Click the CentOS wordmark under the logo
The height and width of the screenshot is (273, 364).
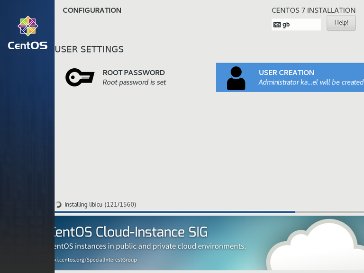coord(27,45)
